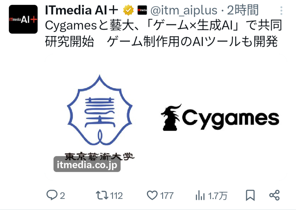Click the Cygames logo in the card
This screenshot has height=210, width=296.
click(220, 117)
